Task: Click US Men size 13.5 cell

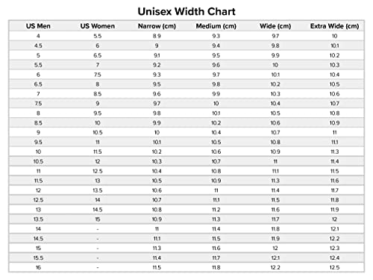Action: (38, 220)
